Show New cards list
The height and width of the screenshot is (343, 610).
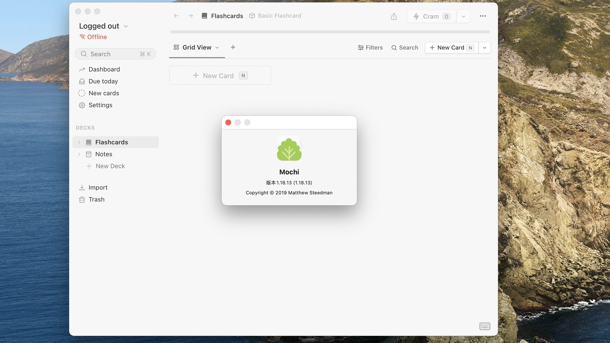click(x=104, y=93)
